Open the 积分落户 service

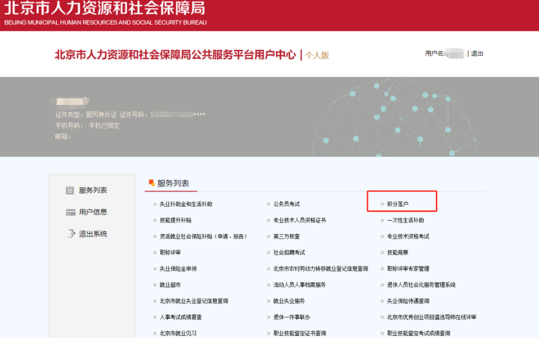398,204
